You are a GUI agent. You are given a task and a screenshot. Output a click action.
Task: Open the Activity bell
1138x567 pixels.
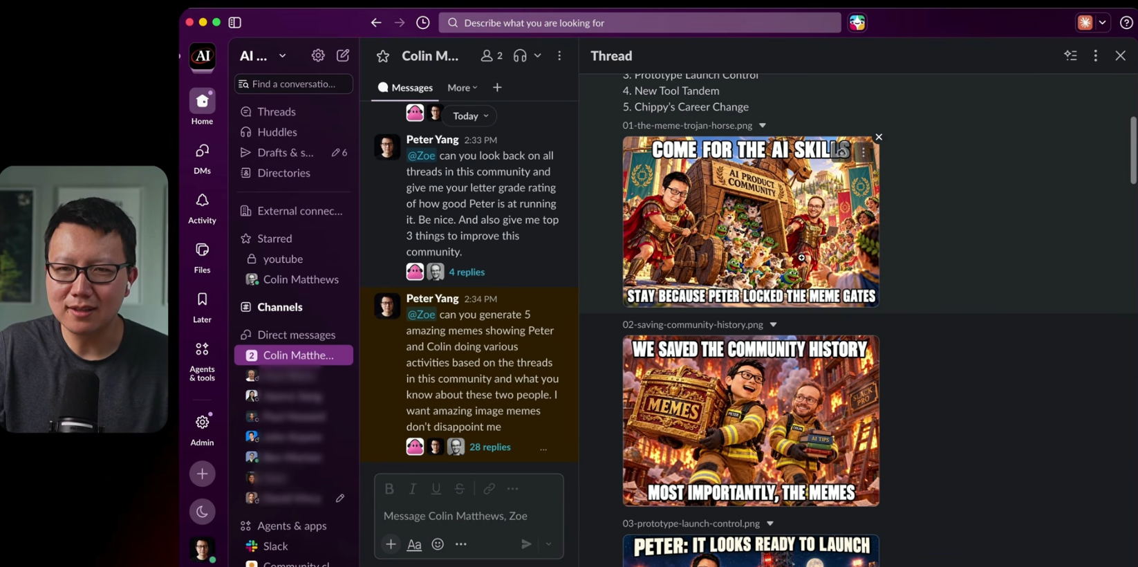[203, 207]
